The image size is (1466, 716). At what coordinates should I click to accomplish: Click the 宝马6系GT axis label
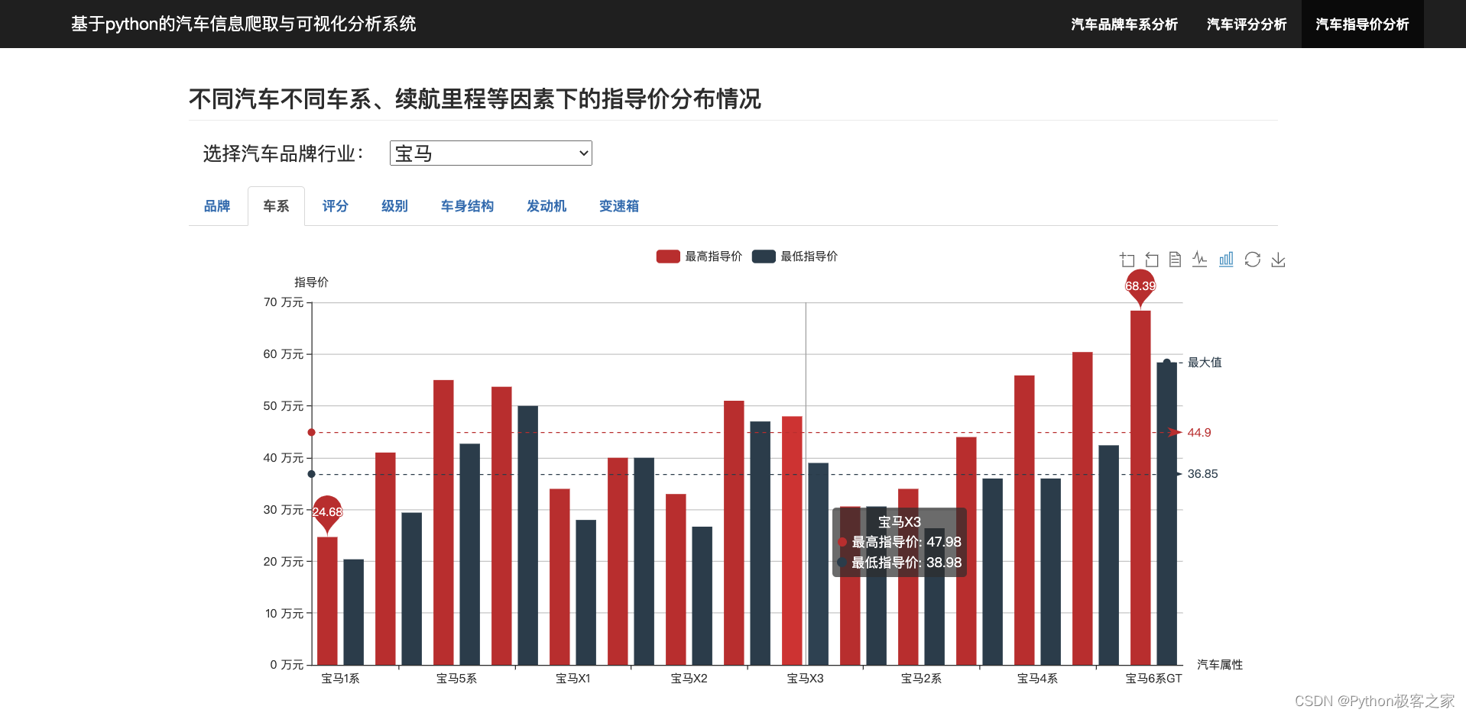click(1153, 679)
